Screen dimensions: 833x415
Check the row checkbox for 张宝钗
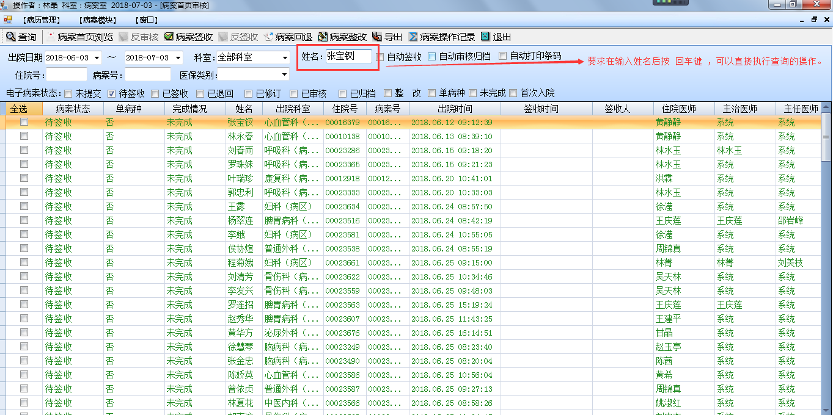(x=24, y=122)
